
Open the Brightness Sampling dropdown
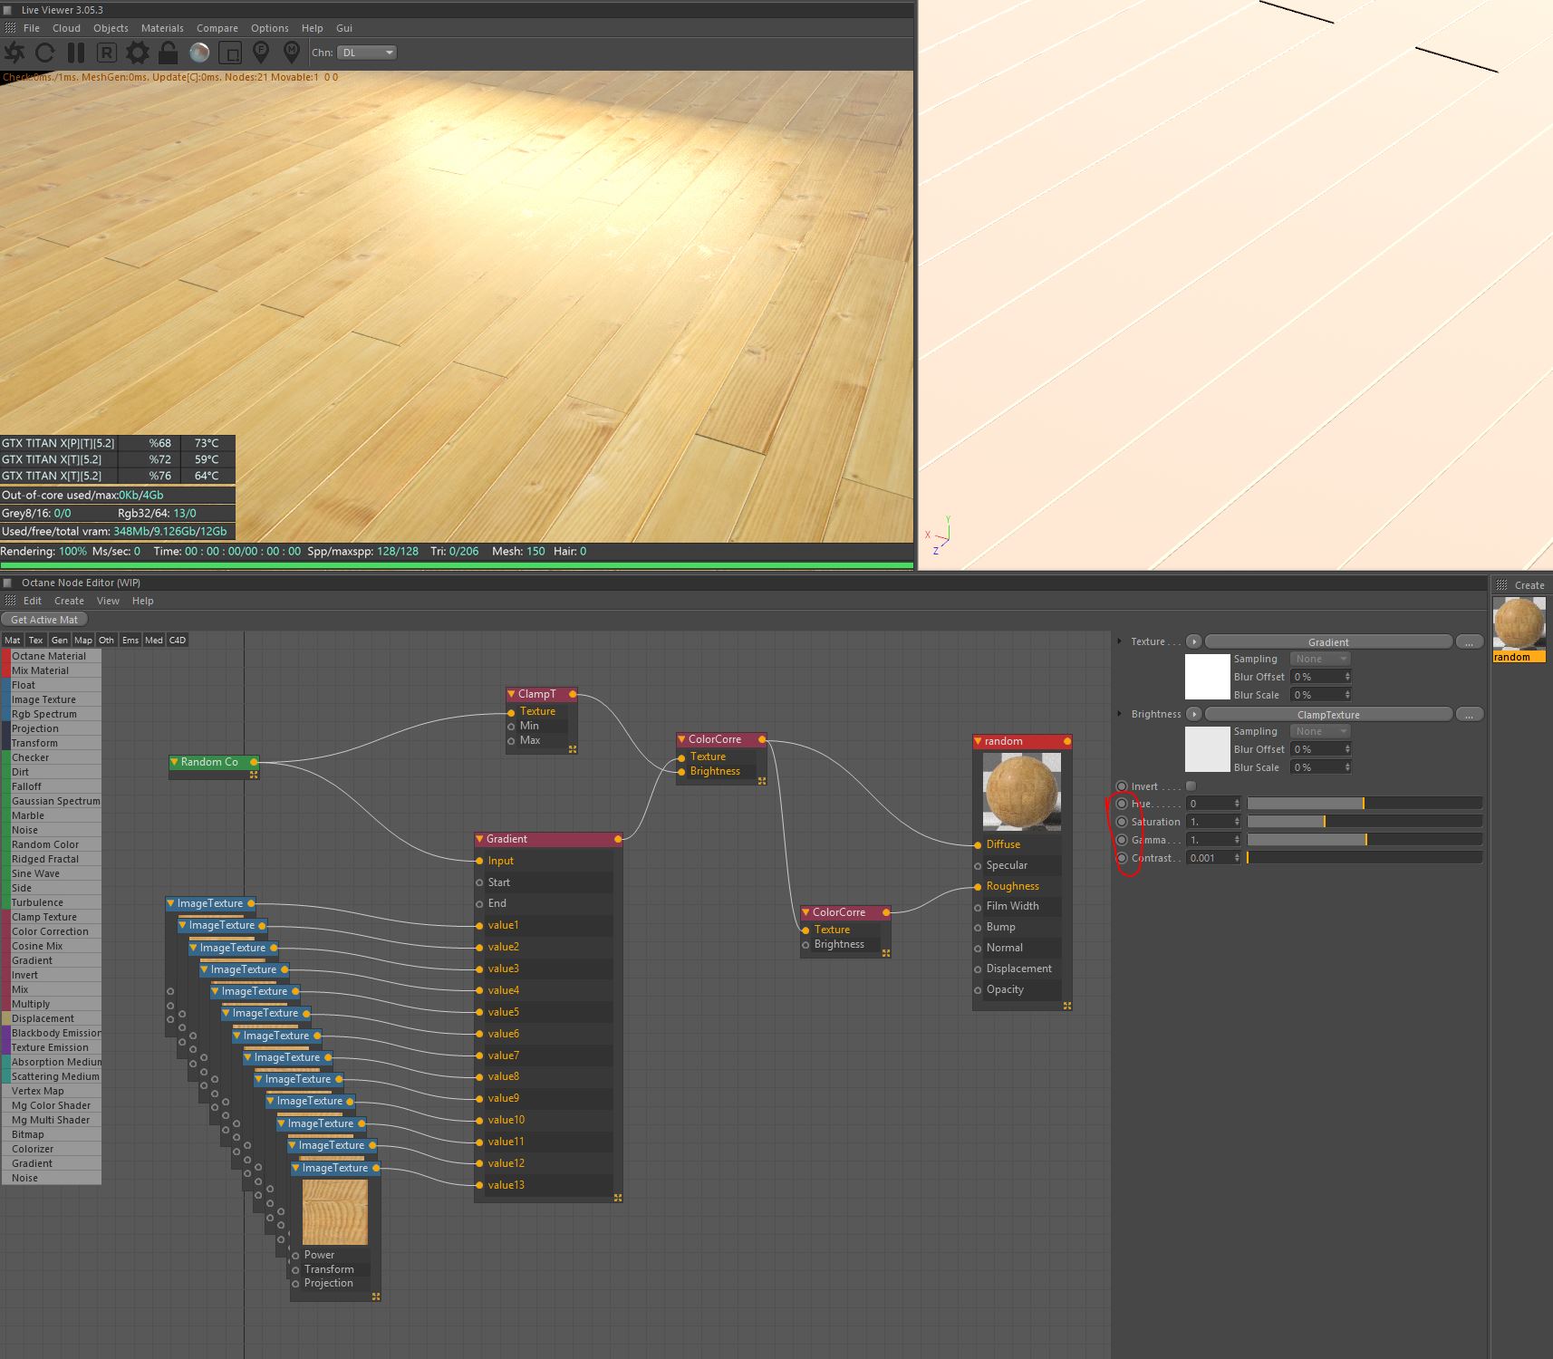pos(1320,731)
